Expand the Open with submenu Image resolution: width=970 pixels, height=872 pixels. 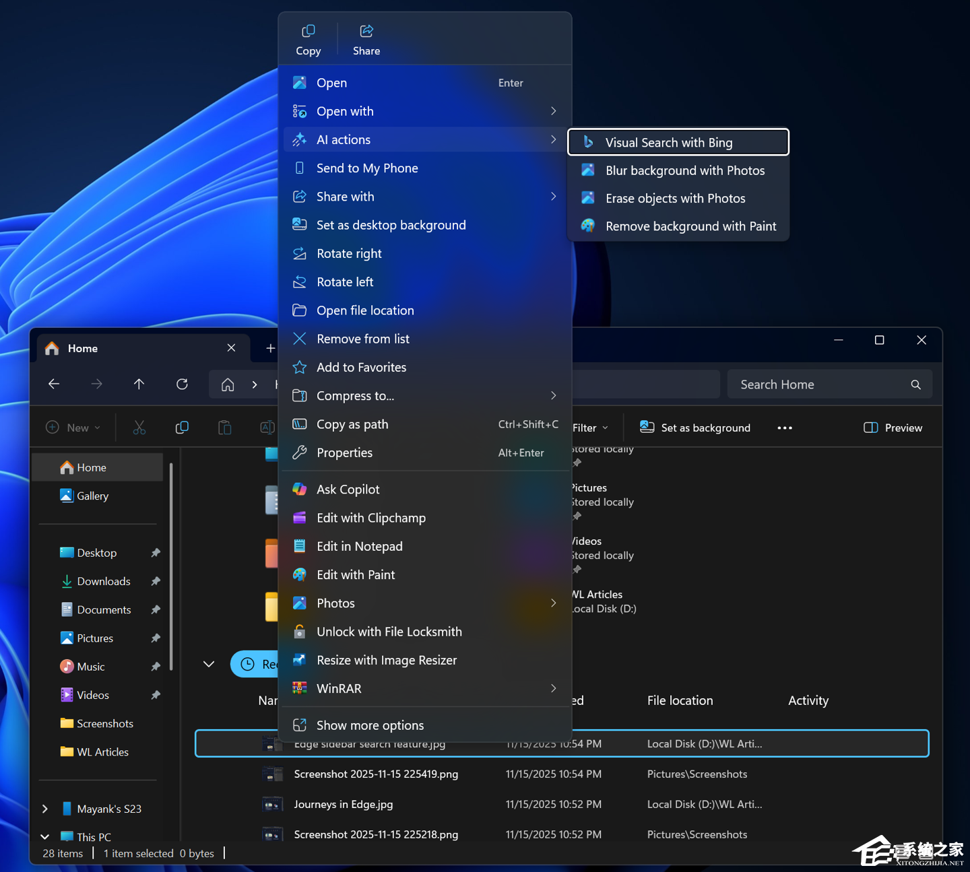click(x=425, y=111)
